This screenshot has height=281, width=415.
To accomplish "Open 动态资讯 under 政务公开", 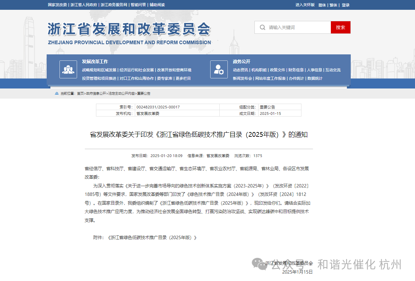I will tap(240, 70).
